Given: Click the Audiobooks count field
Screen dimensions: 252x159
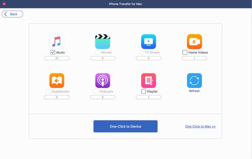Looking at the screenshot, I should click(x=57, y=97).
